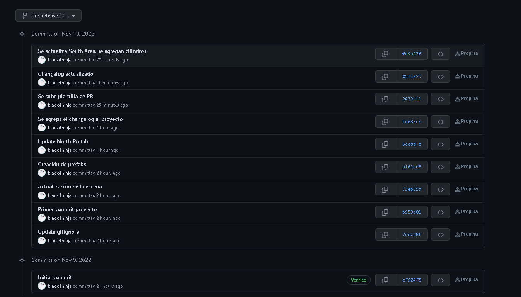Viewport: 521px width, 297px height.
Task: Open black4ninja author link on Creación de prefabs
Action: [x=60, y=173]
